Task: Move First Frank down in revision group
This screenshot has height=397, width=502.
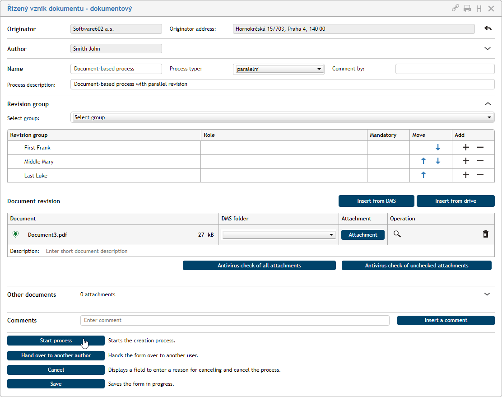Action: [x=437, y=148]
